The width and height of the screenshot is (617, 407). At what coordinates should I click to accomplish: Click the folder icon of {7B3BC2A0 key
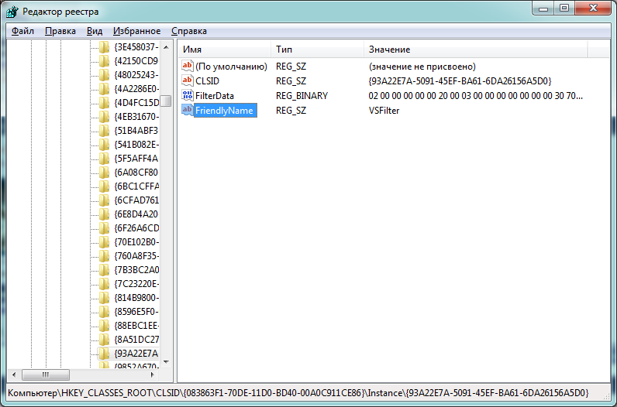104,270
